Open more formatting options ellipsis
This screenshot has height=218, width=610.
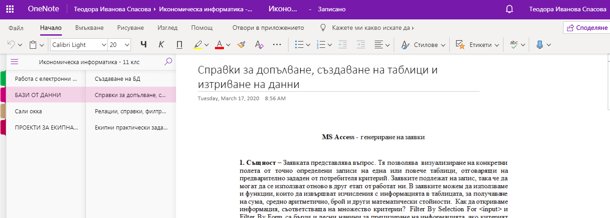click(277, 45)
